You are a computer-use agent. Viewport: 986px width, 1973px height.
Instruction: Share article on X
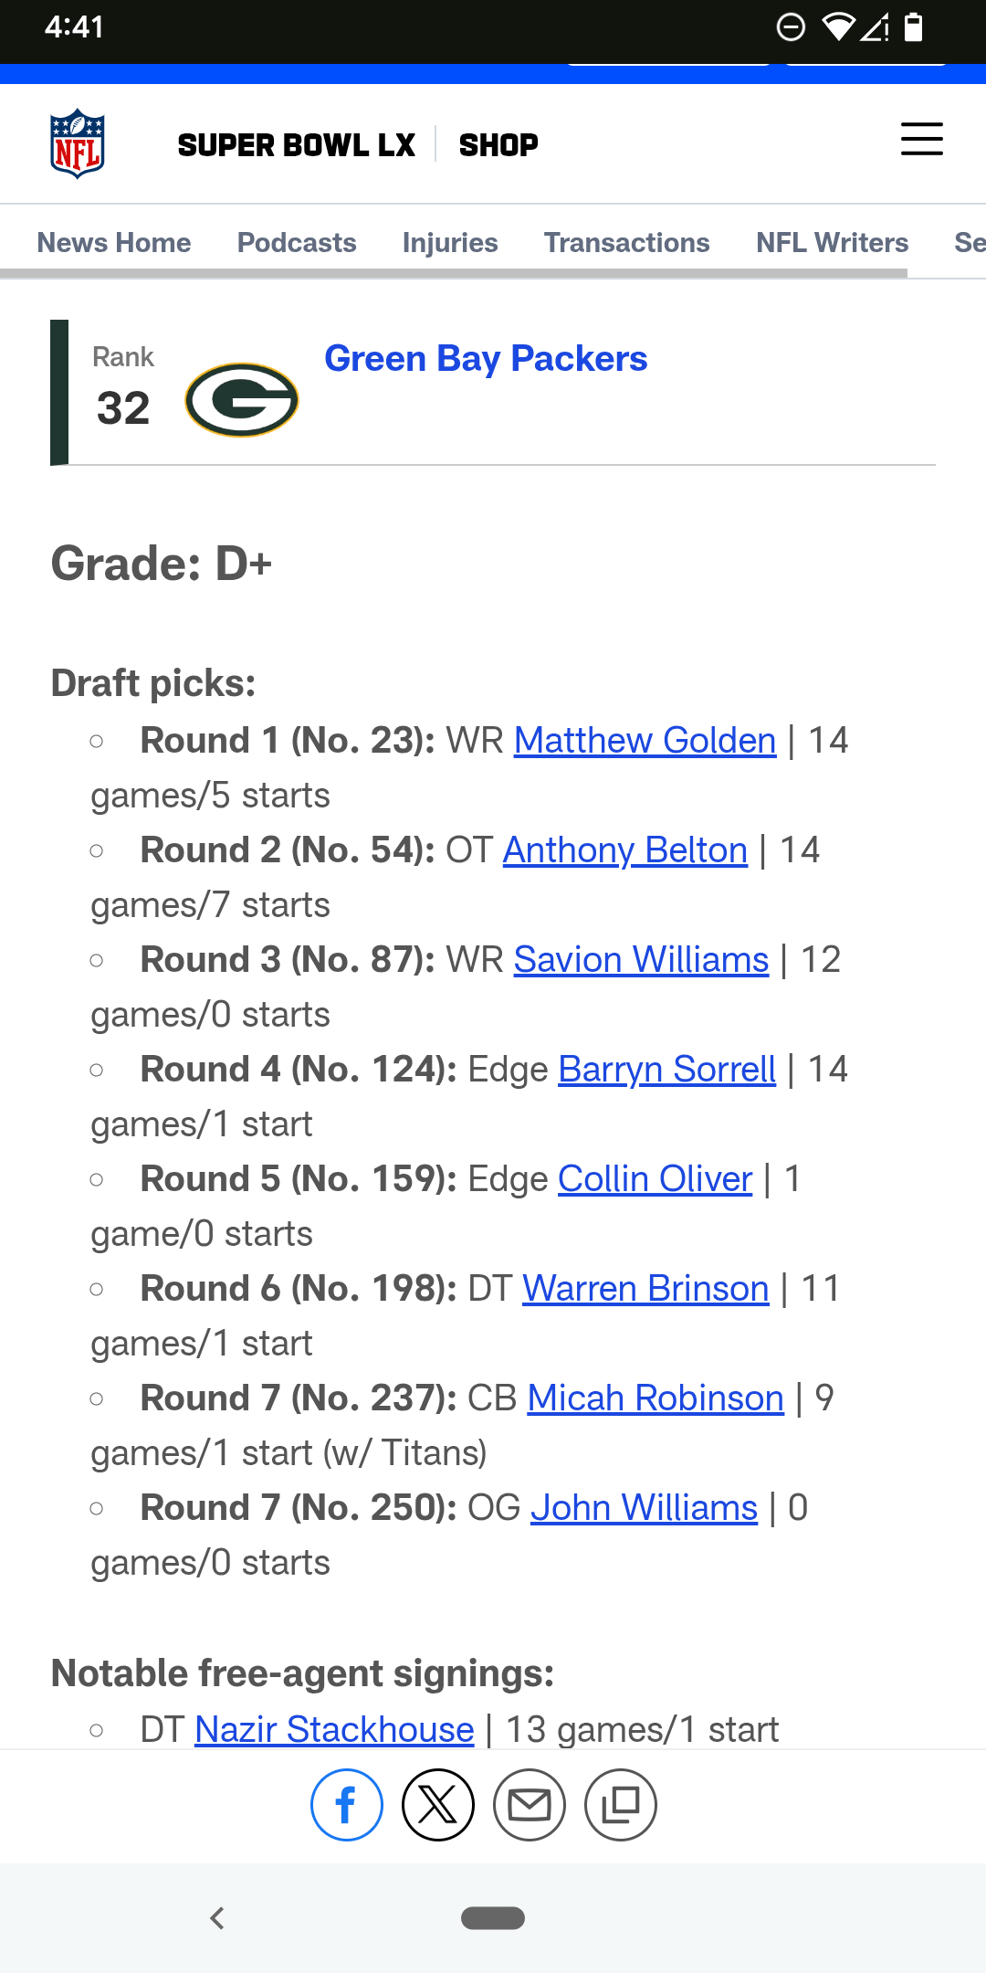pos(438,1805)
